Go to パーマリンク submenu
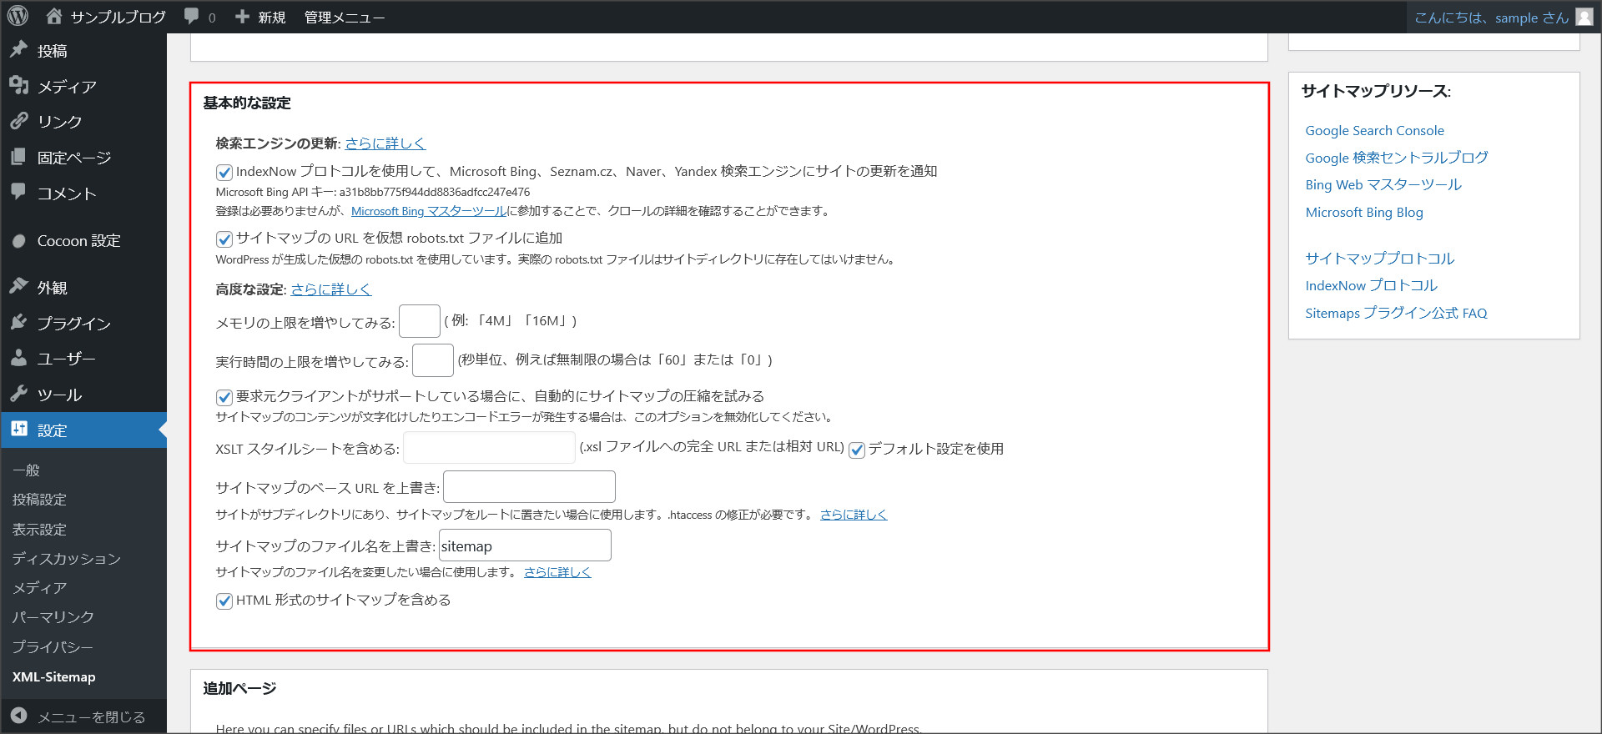Viewport: 1602px width, 734px height. [53, 616]
